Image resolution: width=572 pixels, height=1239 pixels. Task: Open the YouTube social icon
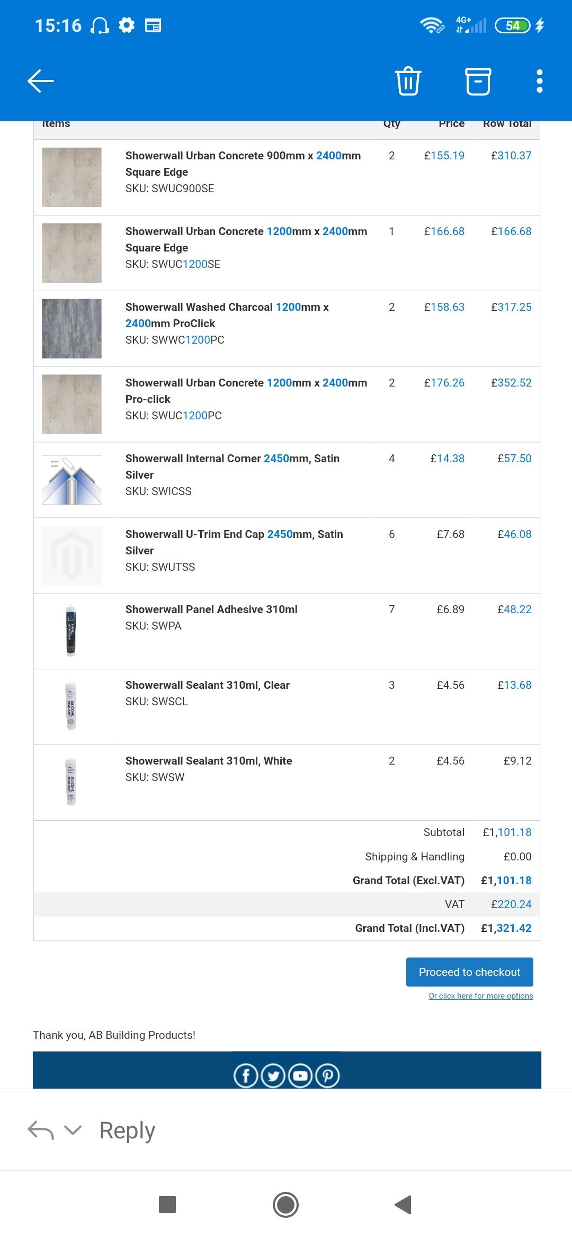[300, 1075]
